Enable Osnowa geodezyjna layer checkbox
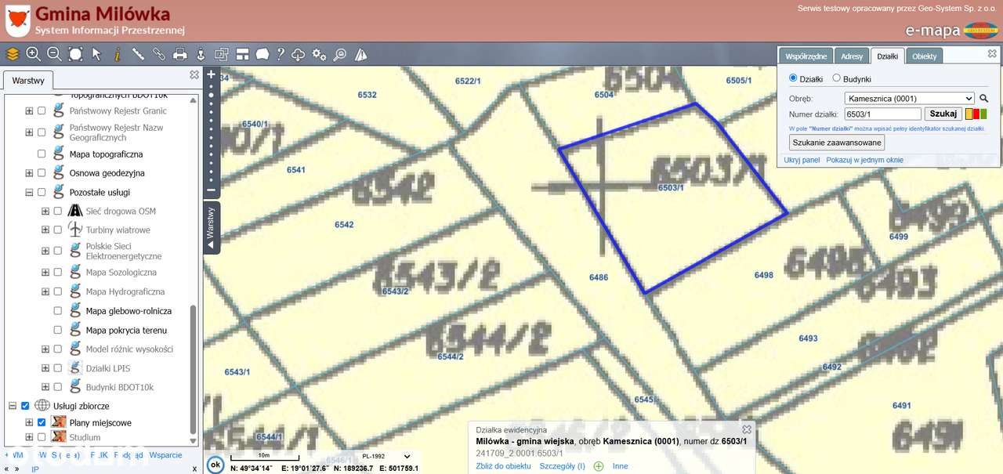This screenshot has width=1003, height=474. coord(42,173)
